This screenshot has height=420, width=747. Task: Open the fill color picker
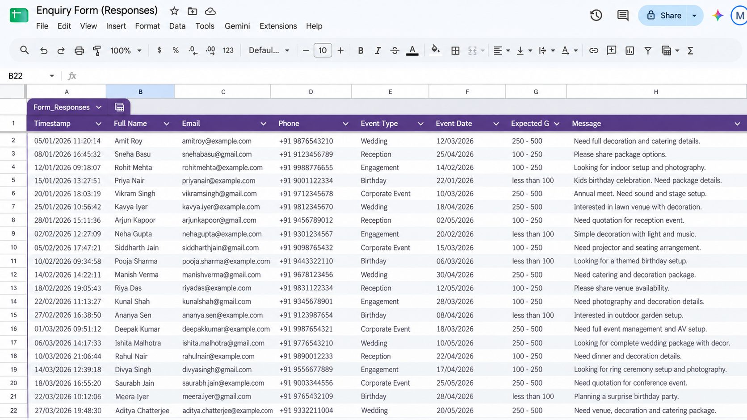pyautogui.click(x=435, y=50)
